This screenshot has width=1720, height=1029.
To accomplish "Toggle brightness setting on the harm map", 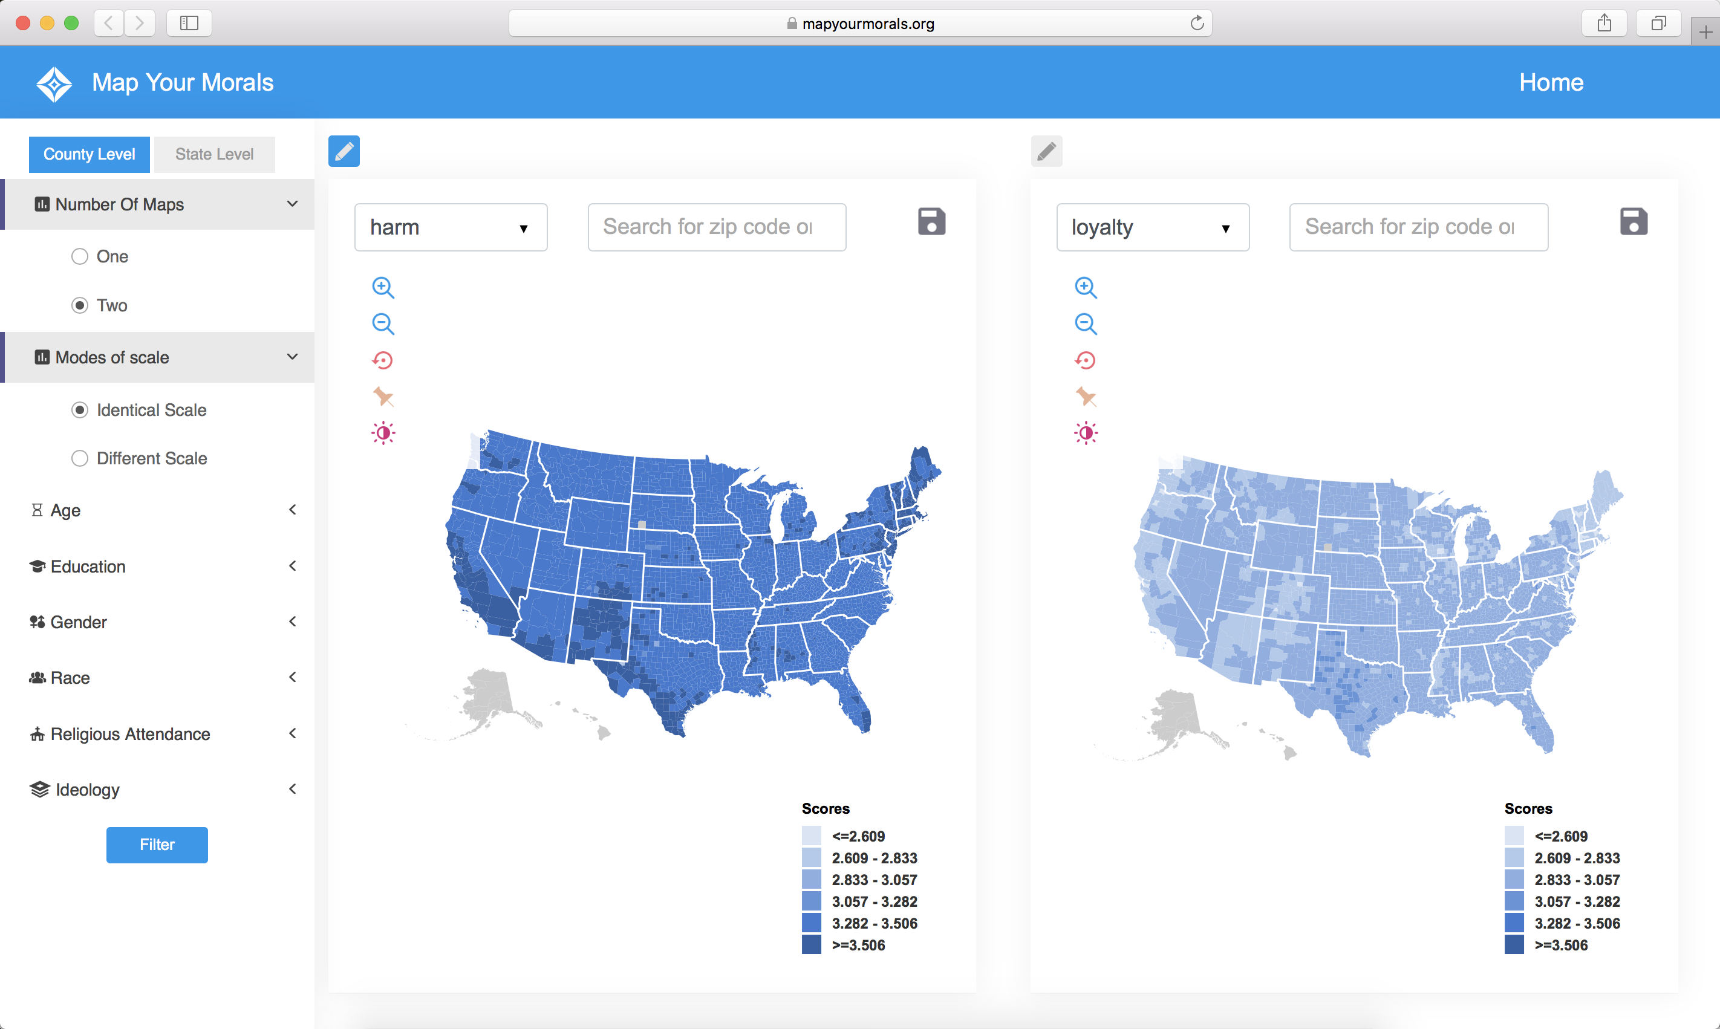I will [383, 433].
